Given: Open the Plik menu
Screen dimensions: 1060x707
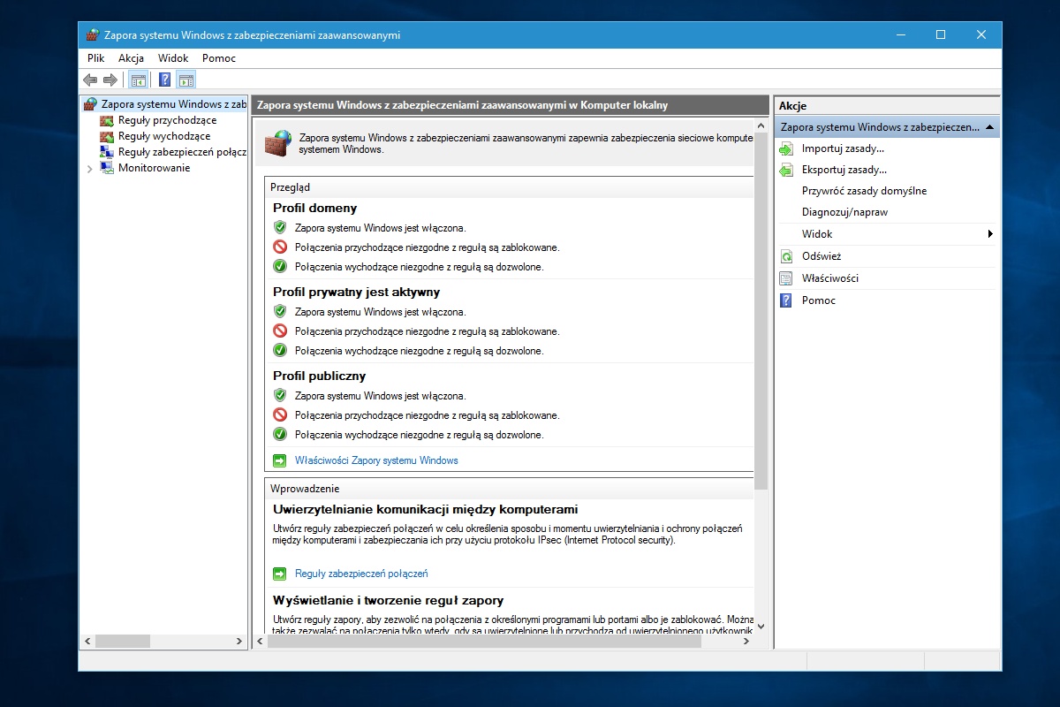Looking at the screenshot, I should (95, 58).
